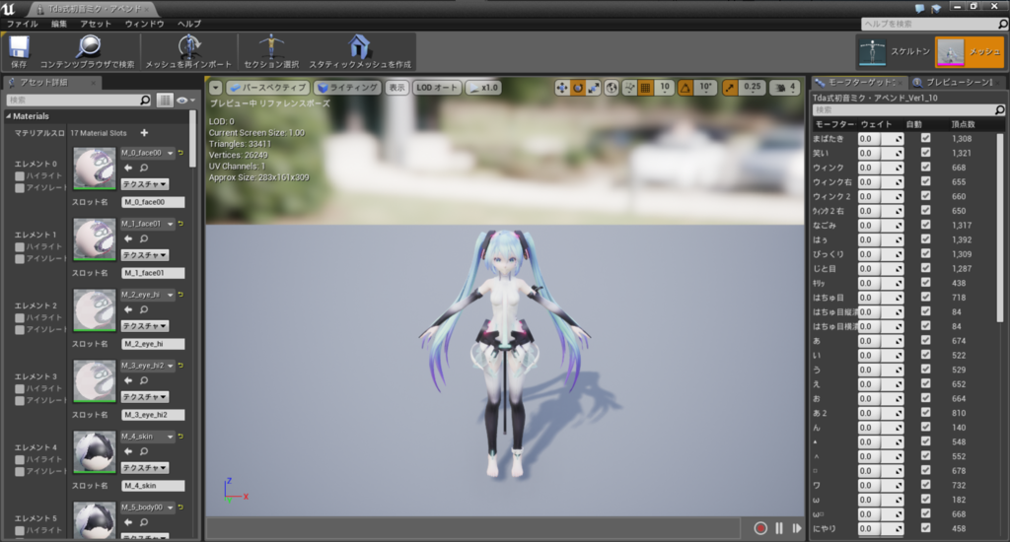Toggle world/local coordinate globe icon

(612, 88)
